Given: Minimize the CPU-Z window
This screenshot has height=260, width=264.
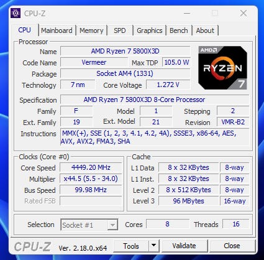Looking at the screenshot, I should (x=187, y=13).
